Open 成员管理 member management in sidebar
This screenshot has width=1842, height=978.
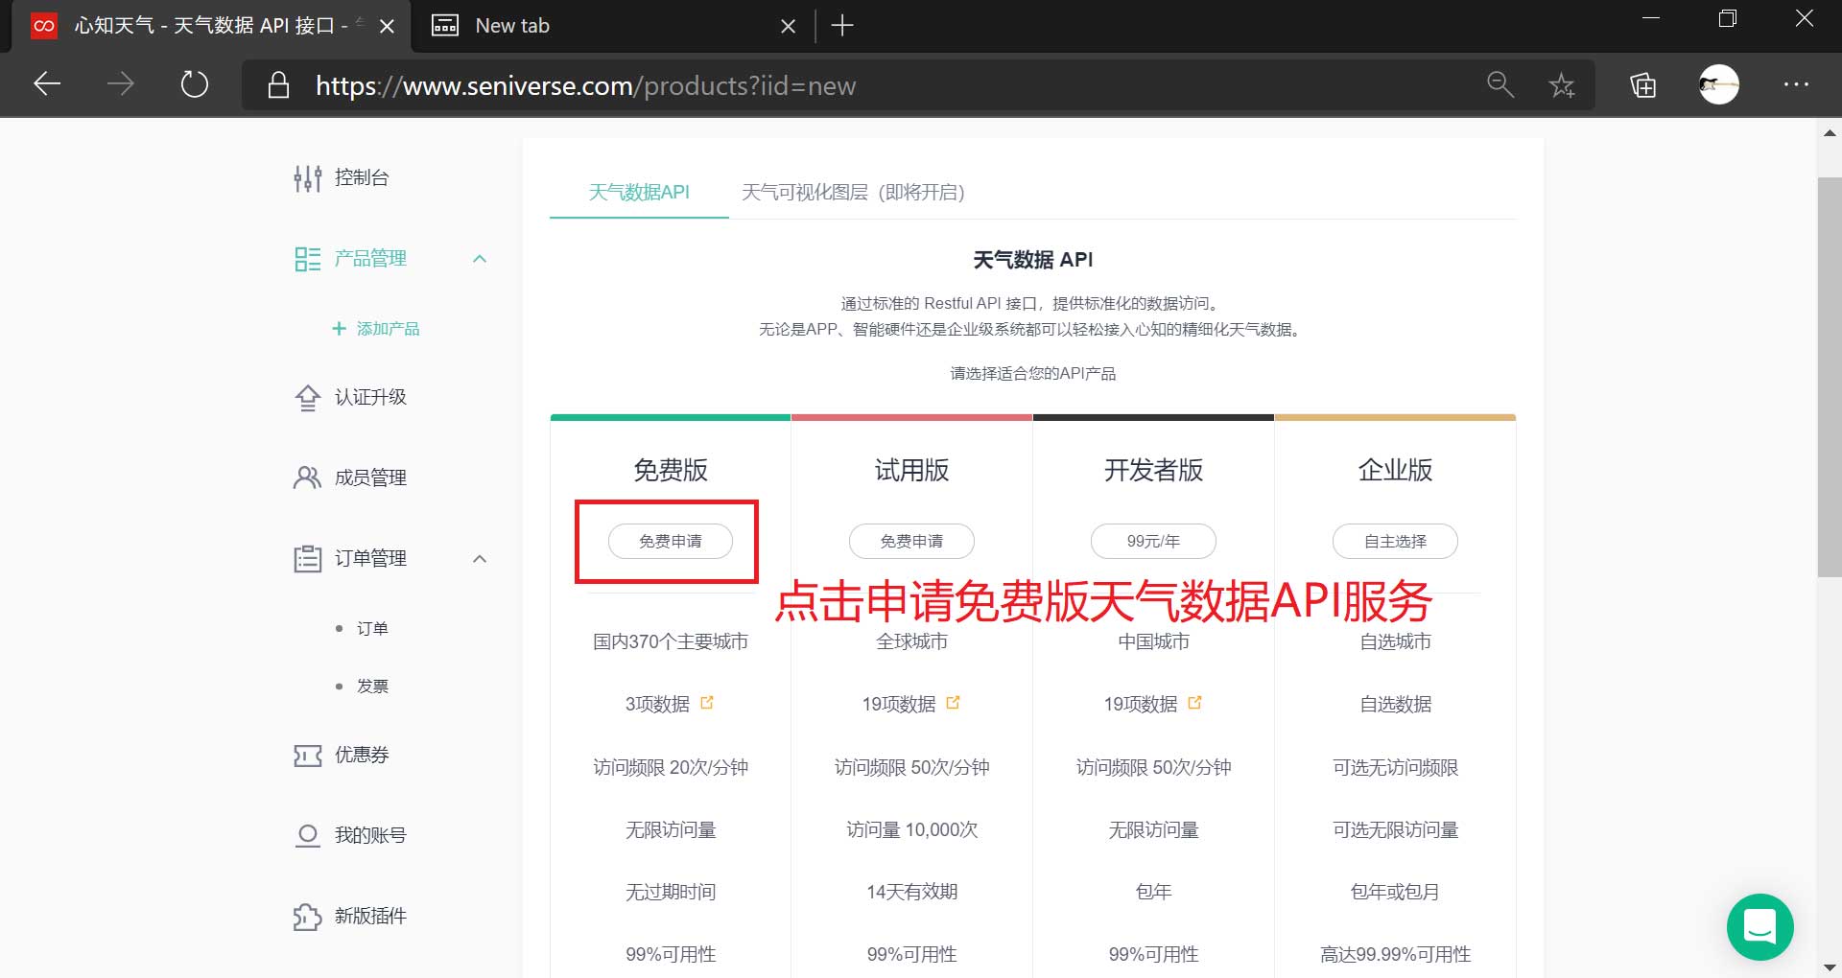350,477
